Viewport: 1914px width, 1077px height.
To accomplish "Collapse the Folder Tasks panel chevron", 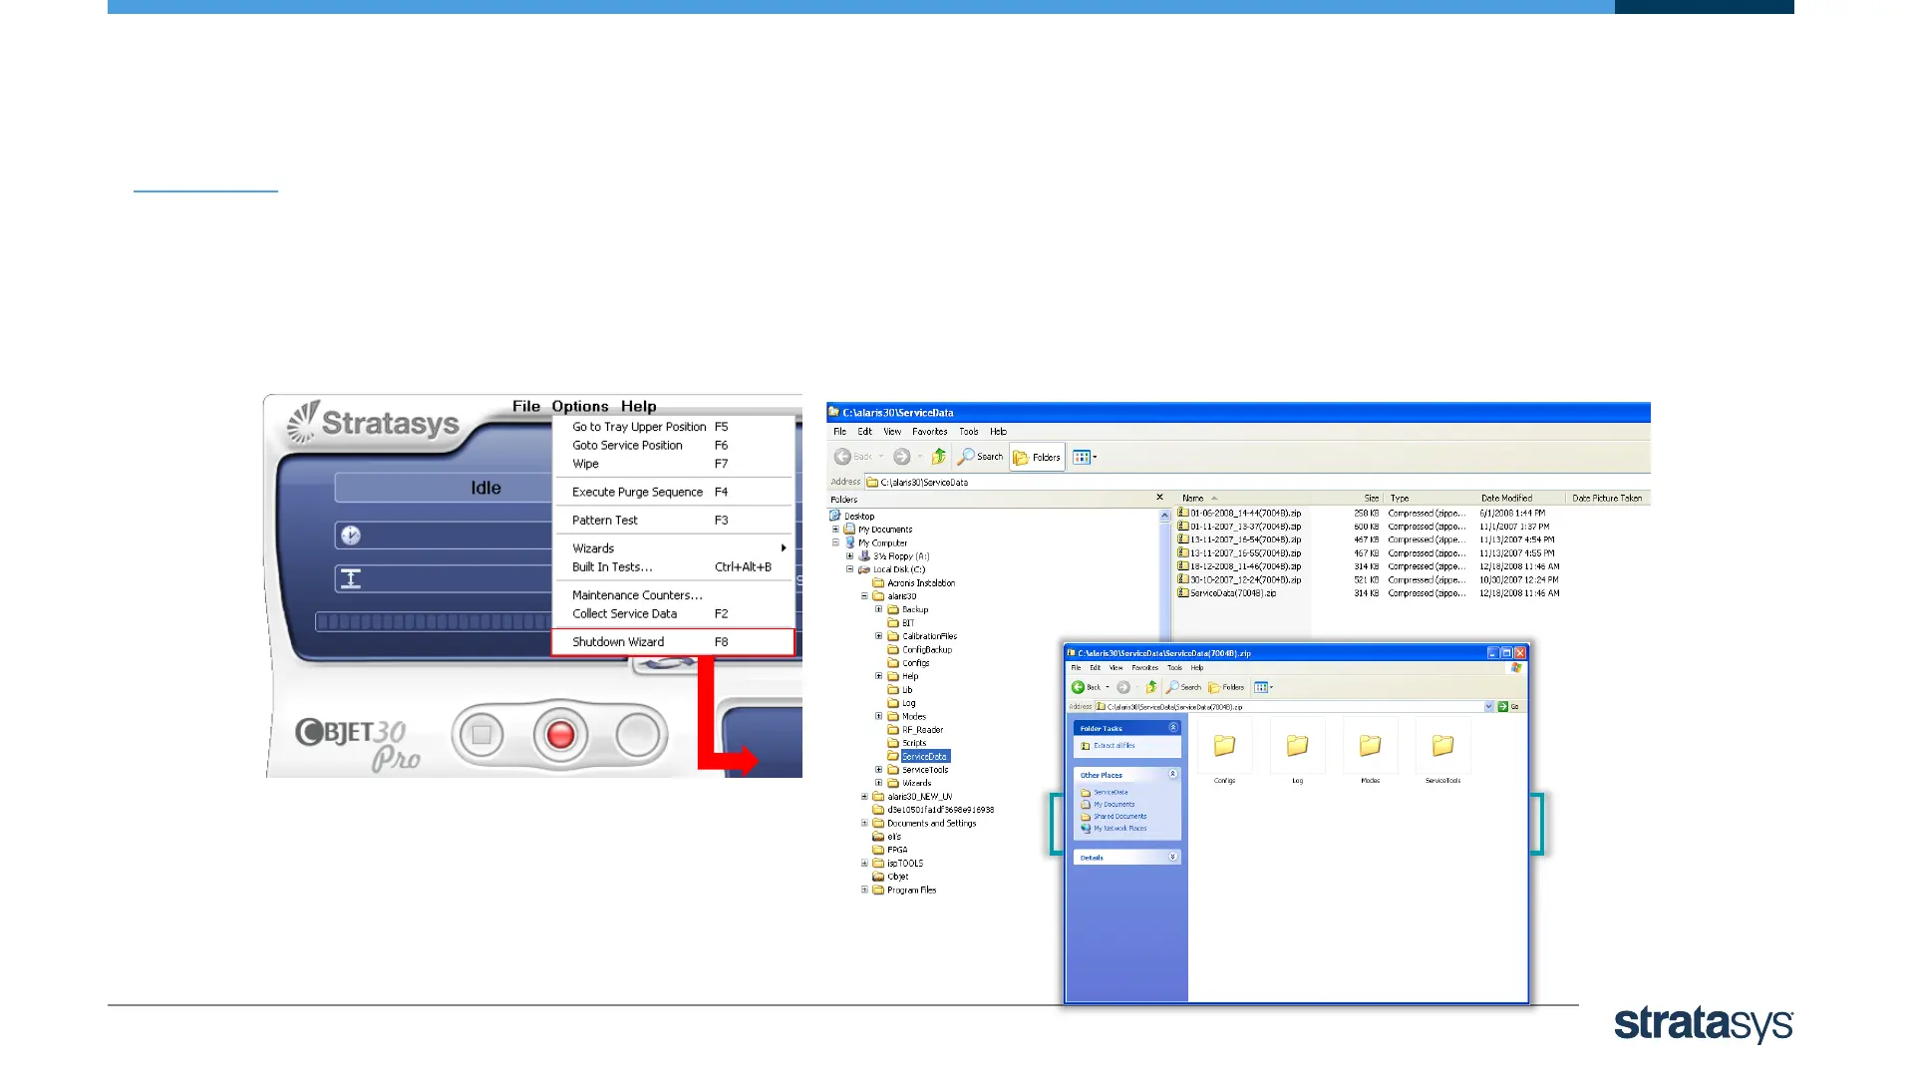I will tap(1173, 728).
